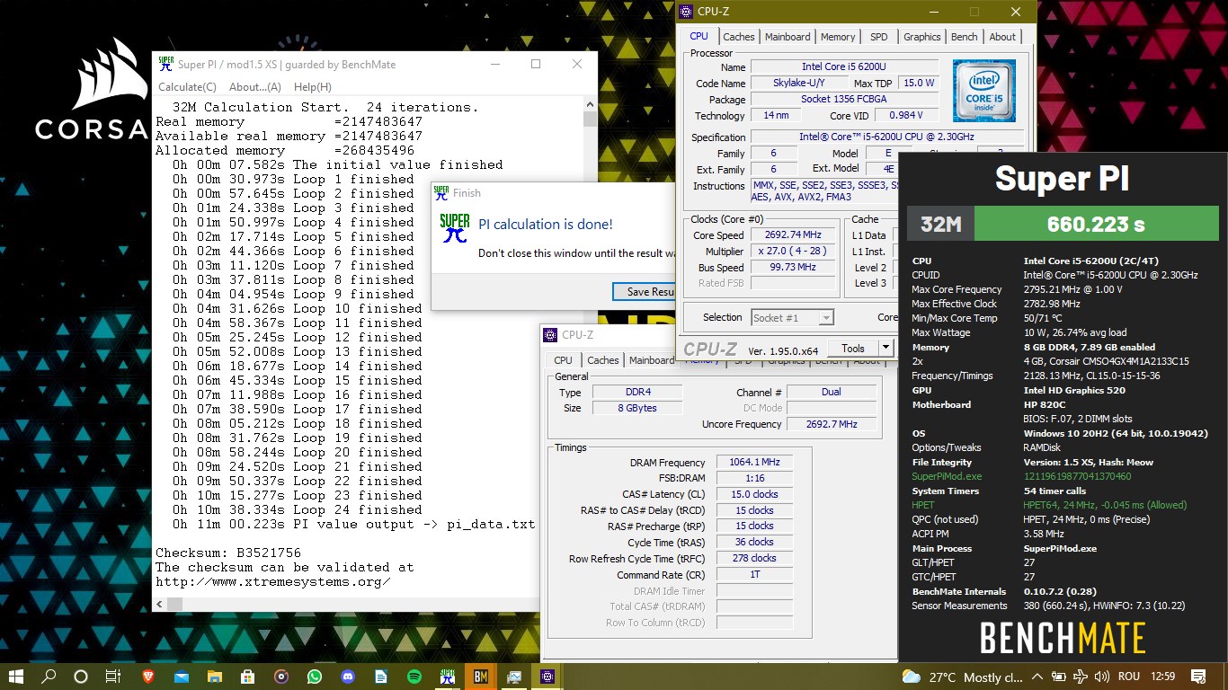Screen dimensions: 1228x690
Task: Open the weather widget on the taskbar
Action: coord(961,677)
